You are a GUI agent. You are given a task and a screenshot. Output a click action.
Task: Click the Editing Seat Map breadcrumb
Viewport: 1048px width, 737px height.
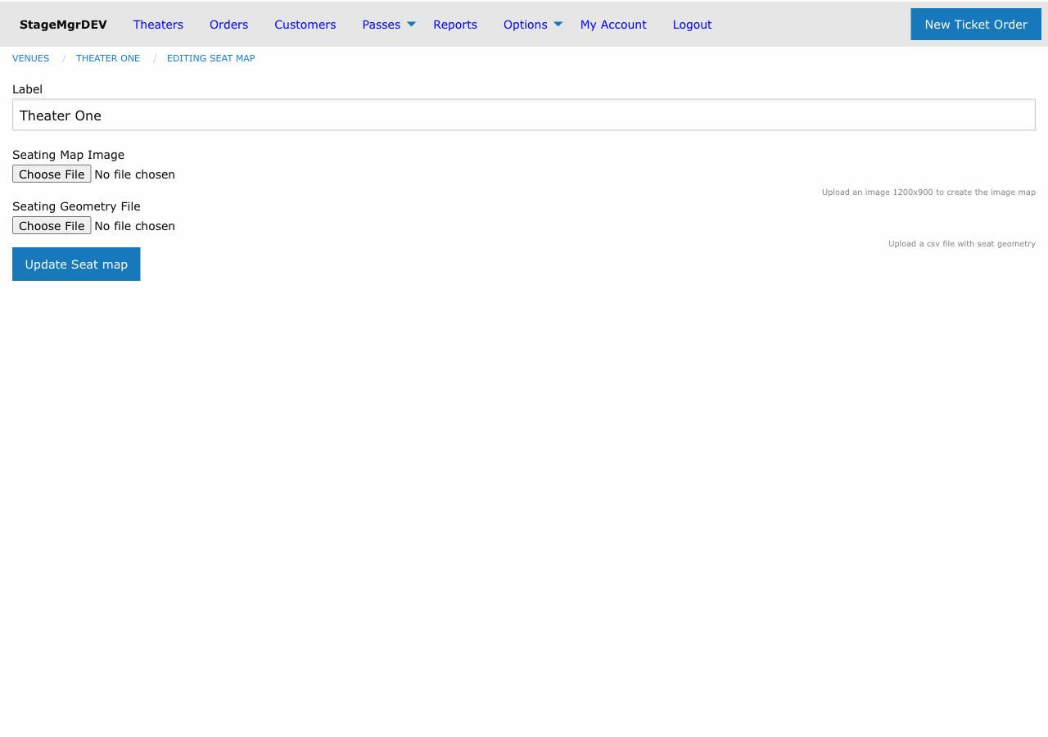(211, 58)
